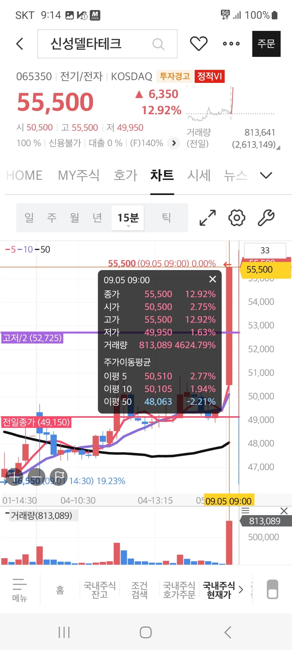292x650 pixels.
Task: Tap the 10-period moving average legend
Action: click(x=25, y=250)
